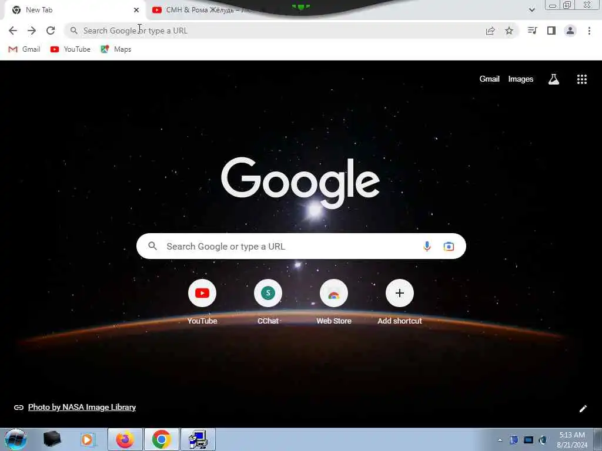Expand the tab search chevron
Viewport: 602px width, 451px height.
531,10
